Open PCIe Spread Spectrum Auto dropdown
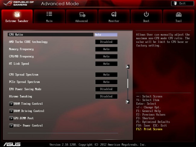 pyautogui.click(x=106, y=82)
